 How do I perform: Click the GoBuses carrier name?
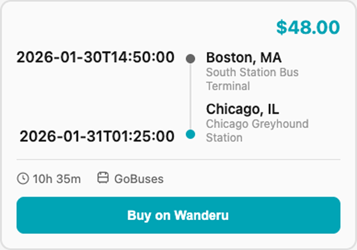pos(139,179)
